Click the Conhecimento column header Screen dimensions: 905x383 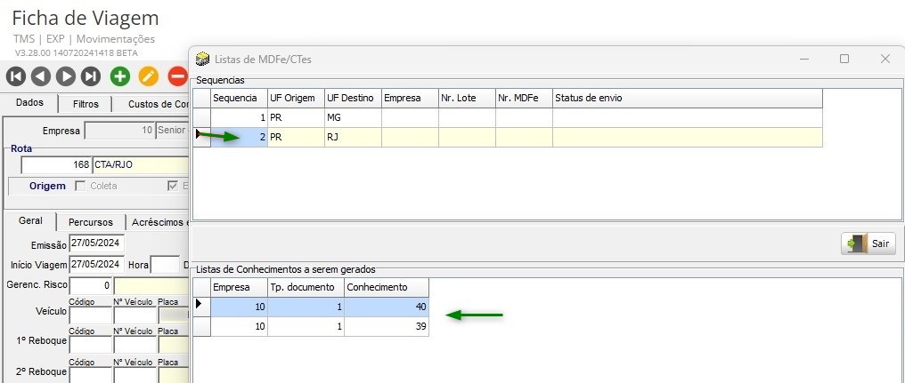[387, 287]
